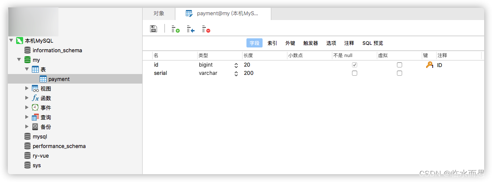Switch to the 选项 options tab
The image size is (492, 182).
tap(331, 43)
